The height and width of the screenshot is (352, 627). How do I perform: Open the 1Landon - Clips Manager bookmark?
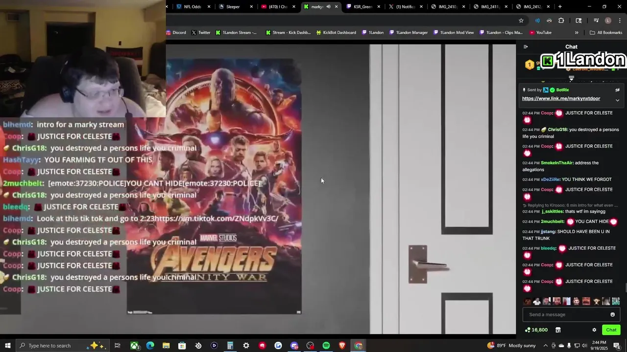point(501,33)
